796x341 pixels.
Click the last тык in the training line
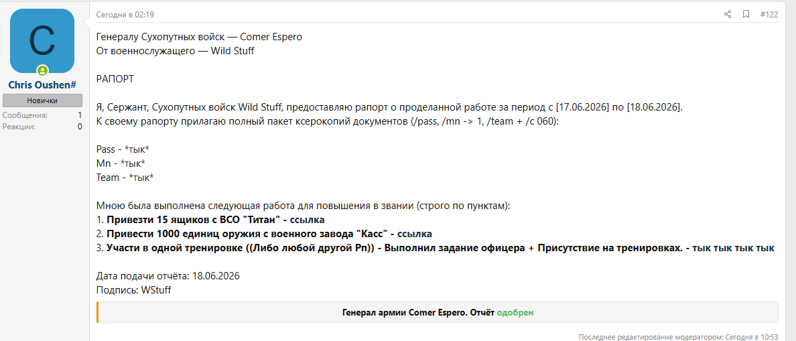766,248
